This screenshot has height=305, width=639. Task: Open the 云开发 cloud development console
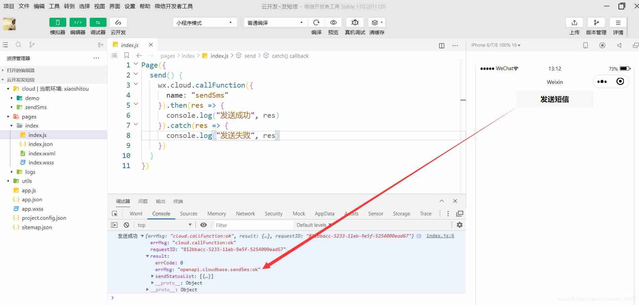tap(118, 22)
